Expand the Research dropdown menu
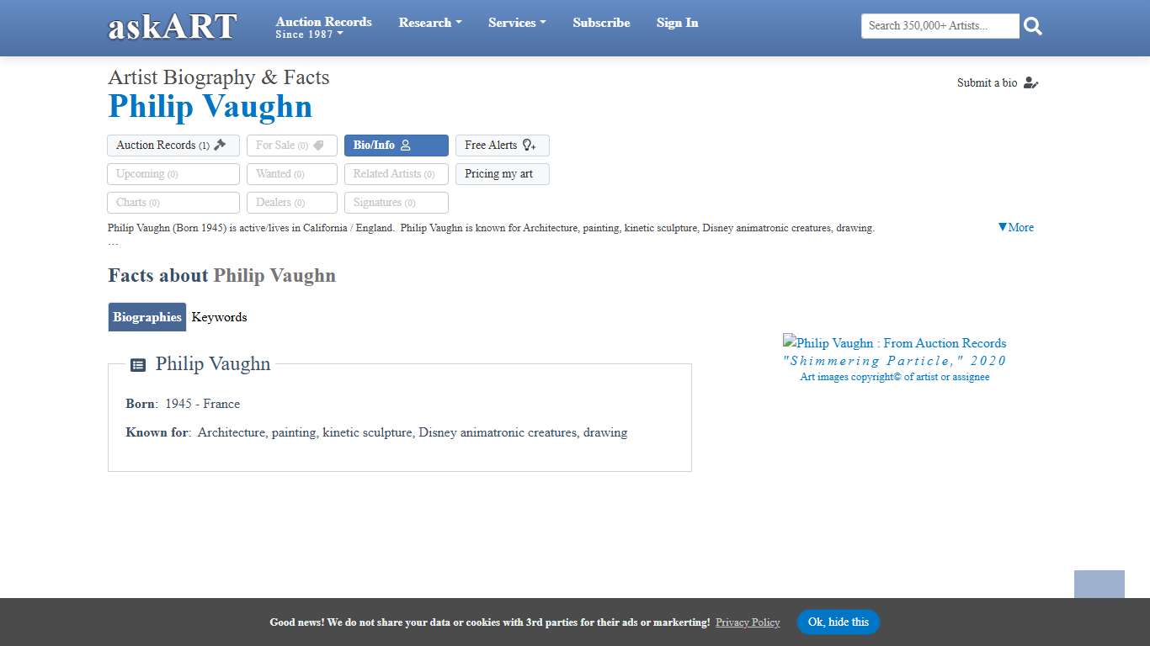The width and height of the screenshot is (1150, 646). point(429,23)
